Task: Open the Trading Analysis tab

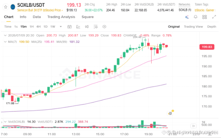Action: [x=61, y=17]
